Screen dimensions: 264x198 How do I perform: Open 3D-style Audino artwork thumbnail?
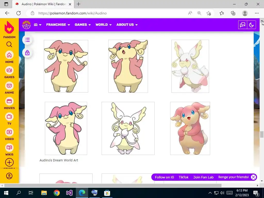[x=190, y=128]
